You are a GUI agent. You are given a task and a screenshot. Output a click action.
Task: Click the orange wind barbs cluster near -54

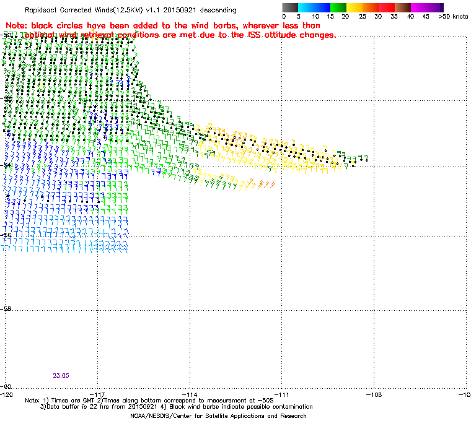click(262, 184)
